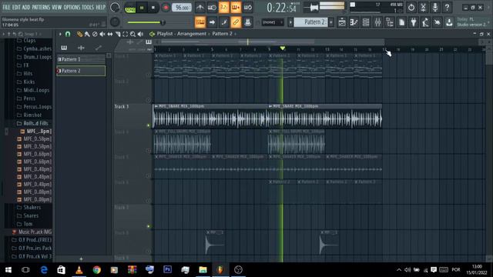Pause playback with the pause button
This screenshot has height=277, width=493.
[142, 8]
